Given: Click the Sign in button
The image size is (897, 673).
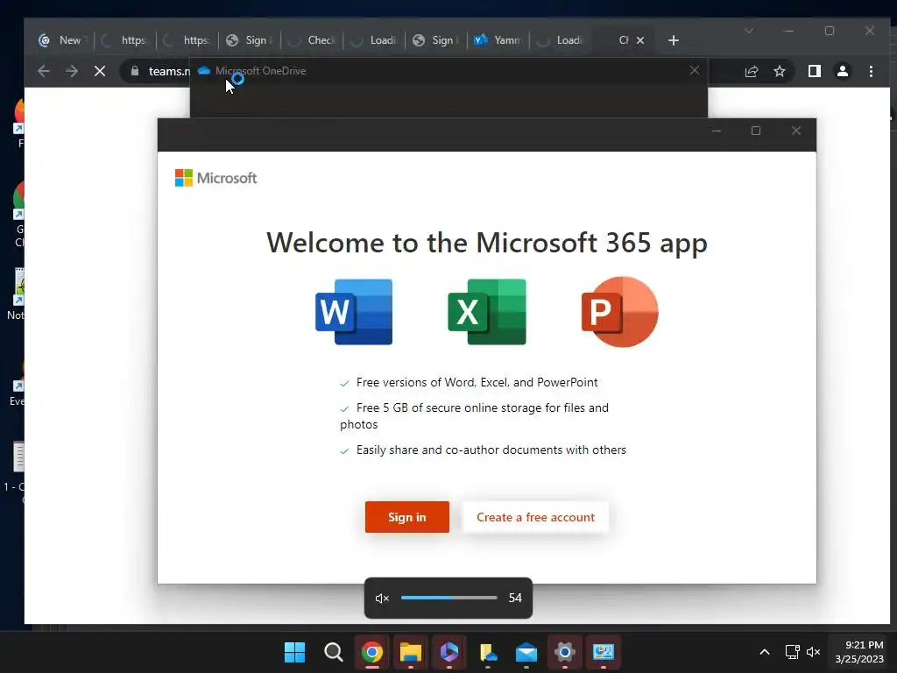Looking at the screenshot, I should [406, 517].
